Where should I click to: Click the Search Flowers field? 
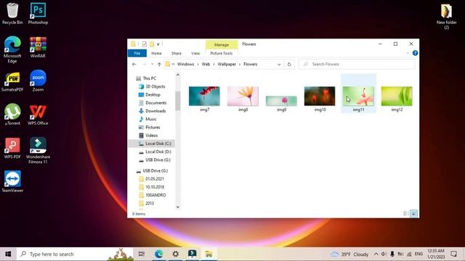(357, 65)
